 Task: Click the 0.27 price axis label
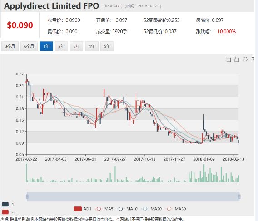20,74
